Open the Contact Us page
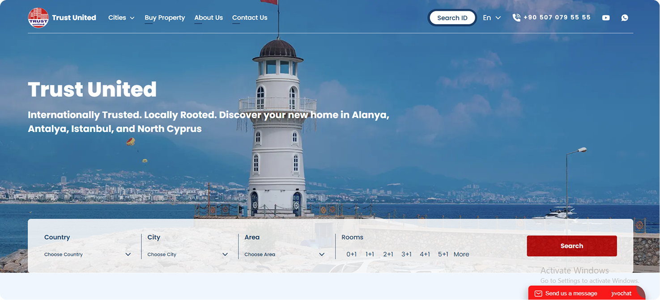Screen dimensions: 660x300 tap(250, 18)
